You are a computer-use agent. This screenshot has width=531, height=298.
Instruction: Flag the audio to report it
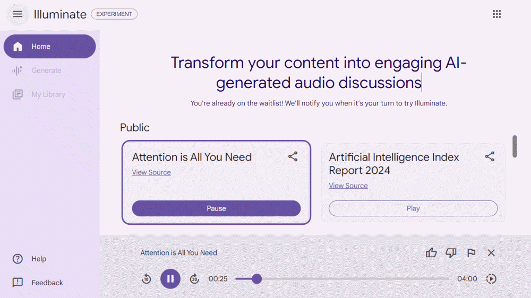(471, 253)
